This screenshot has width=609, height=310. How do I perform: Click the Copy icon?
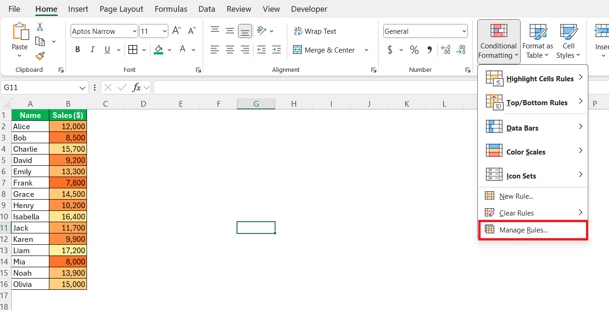pos(40,41)
